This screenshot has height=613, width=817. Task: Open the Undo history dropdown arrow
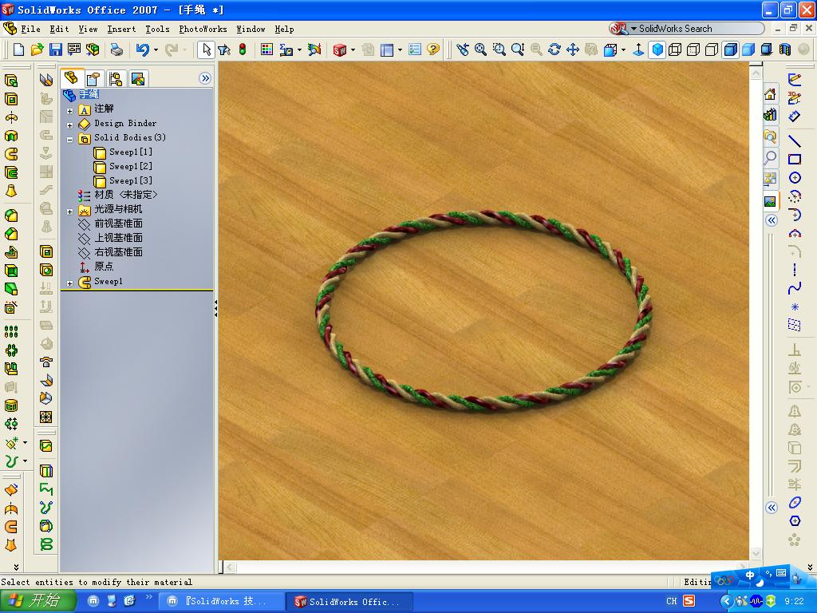156,50
